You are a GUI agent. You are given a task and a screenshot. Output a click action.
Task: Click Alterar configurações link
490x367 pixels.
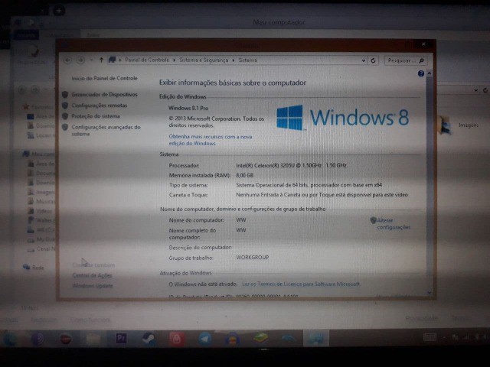click(394, 224)
